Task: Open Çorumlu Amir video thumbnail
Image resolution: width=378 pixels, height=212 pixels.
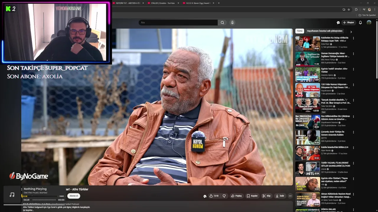Action: [x=307, y=137]
